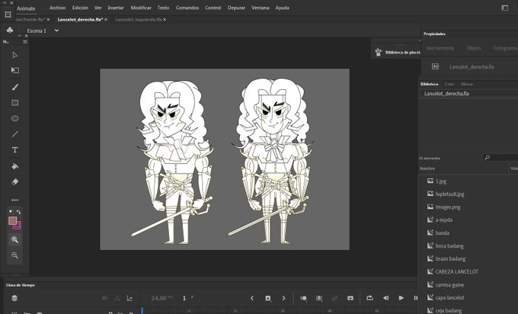
Task: Open the Escena 1 scene dropdown
Action: coord(56,30)
